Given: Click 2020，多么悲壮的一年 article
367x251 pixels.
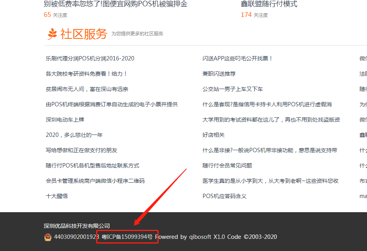Looking at the screenshot, I should tap(74, 135).
